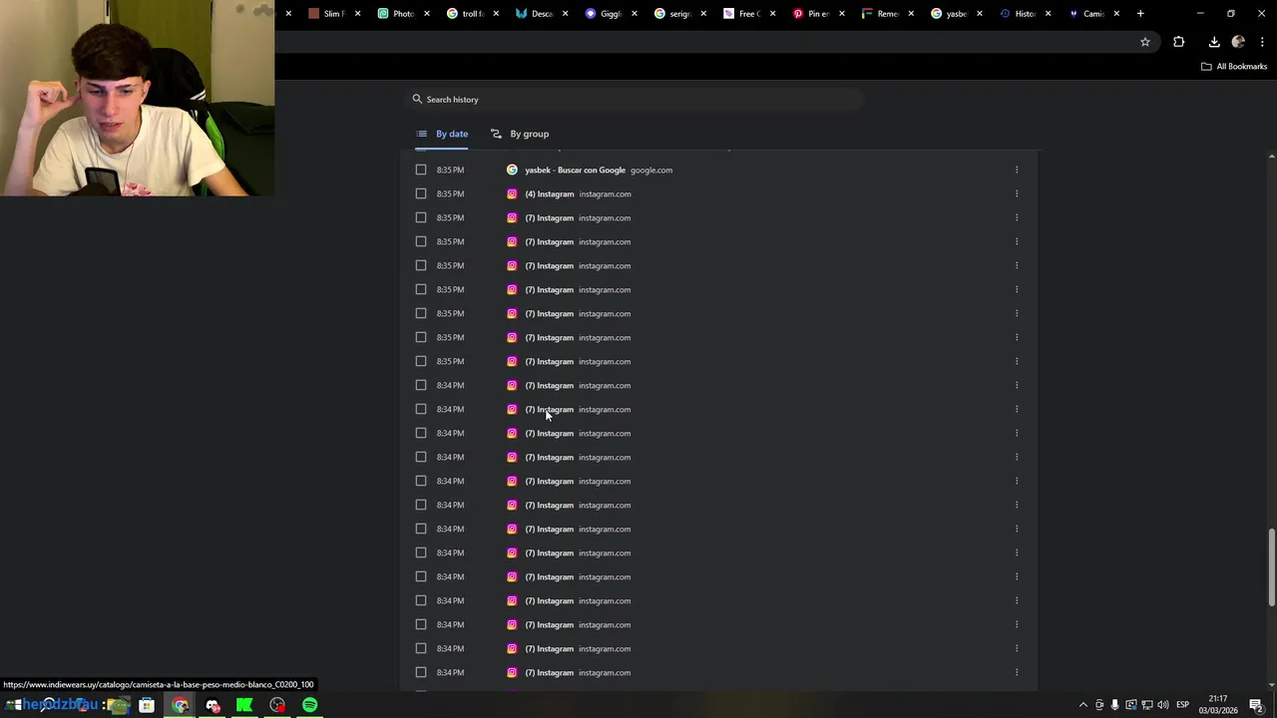The width and height of the screenshot is (1277, 718).
Task: Click the Meet Now camera tray icon
Action: click(1099, 705)
